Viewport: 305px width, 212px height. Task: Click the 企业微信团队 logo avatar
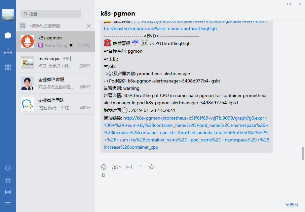click(x=27, y=104)
